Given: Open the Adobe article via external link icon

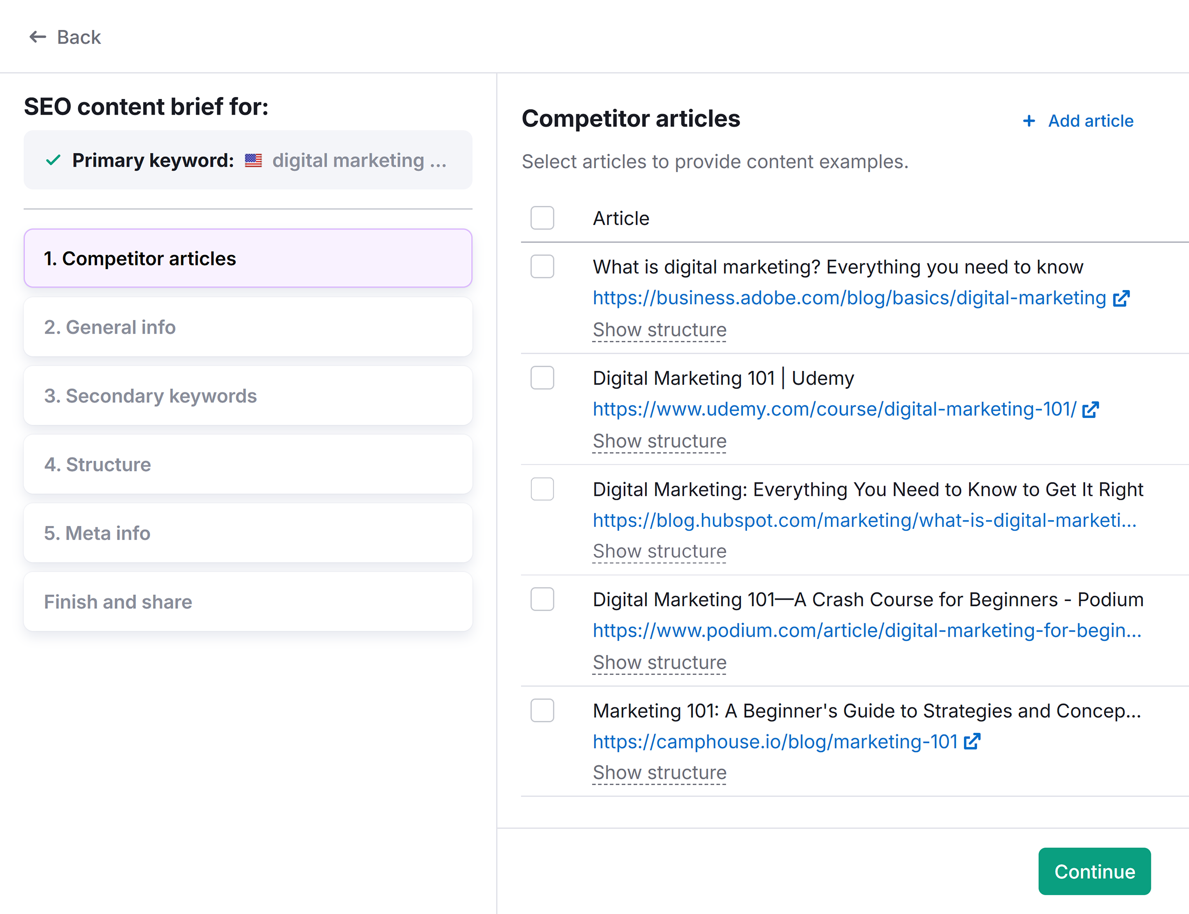Looking at the screenshot, I should click(1122, 298).
